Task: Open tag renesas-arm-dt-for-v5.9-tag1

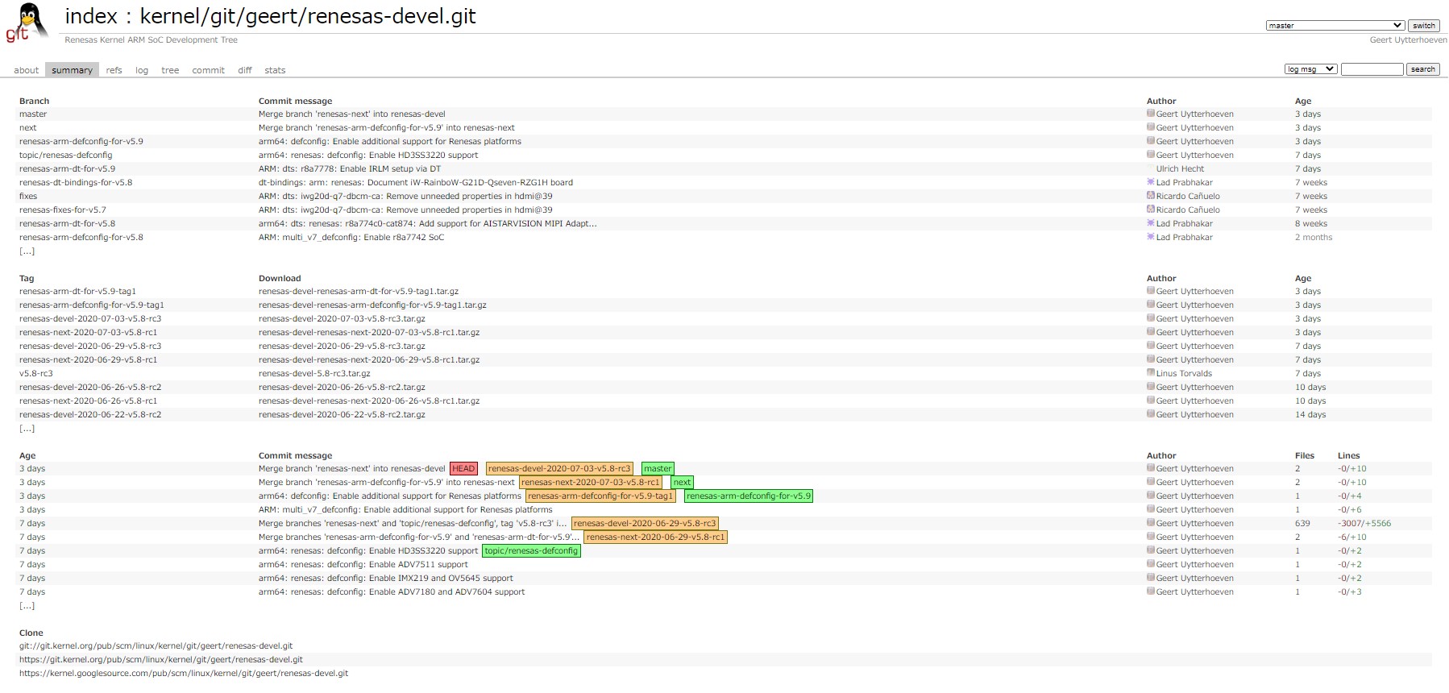Action: point(77,292)
